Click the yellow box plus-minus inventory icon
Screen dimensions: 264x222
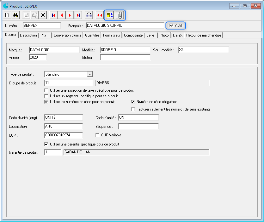click(110, 15)
